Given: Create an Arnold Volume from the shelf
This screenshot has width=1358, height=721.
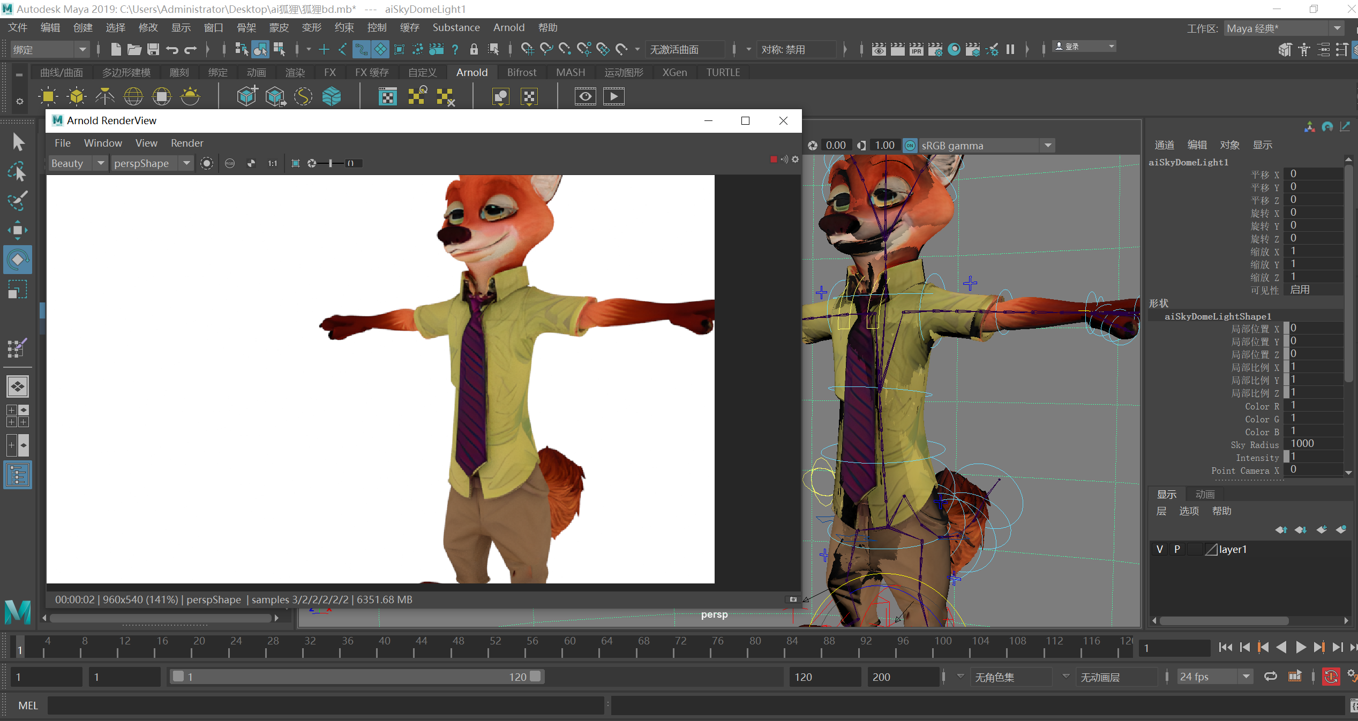Looking at the screenshot, I should 332,96.
